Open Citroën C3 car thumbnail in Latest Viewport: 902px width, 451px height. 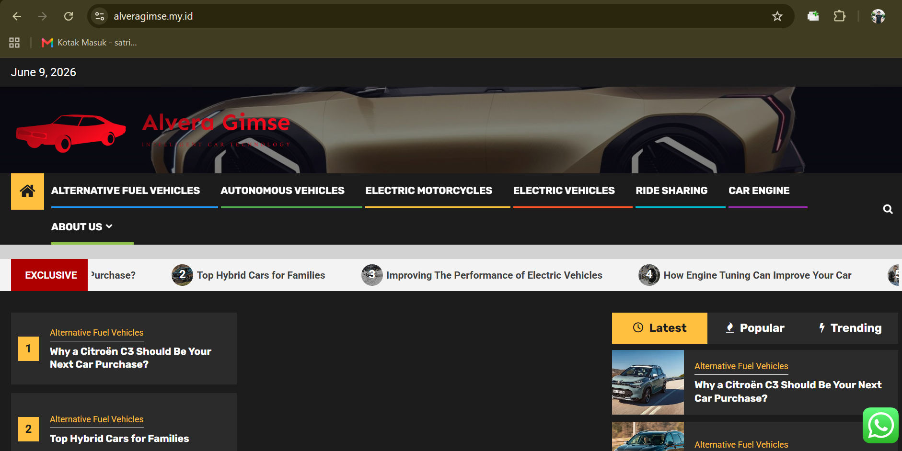pyautogui.click(x=648, y=382)
